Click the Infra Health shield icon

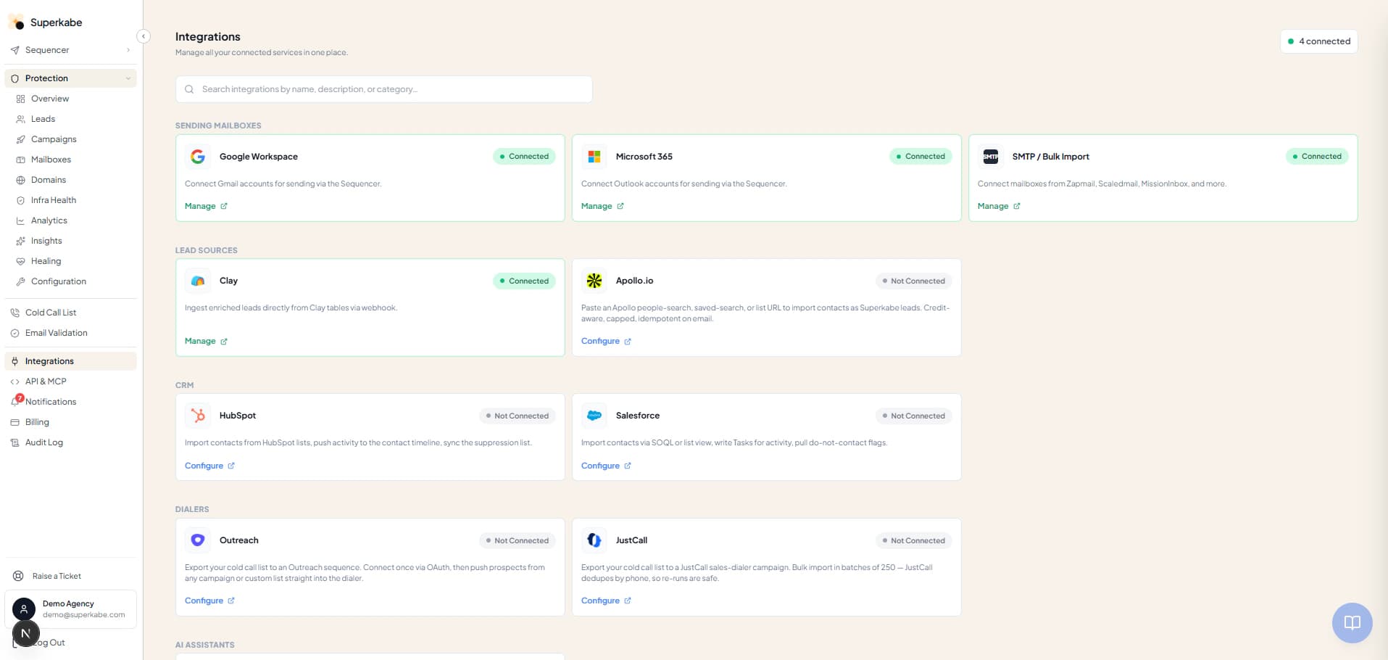click(20, 200)
